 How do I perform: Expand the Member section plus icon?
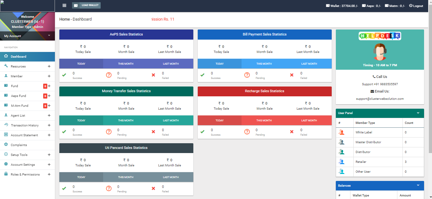pos(49,76)
